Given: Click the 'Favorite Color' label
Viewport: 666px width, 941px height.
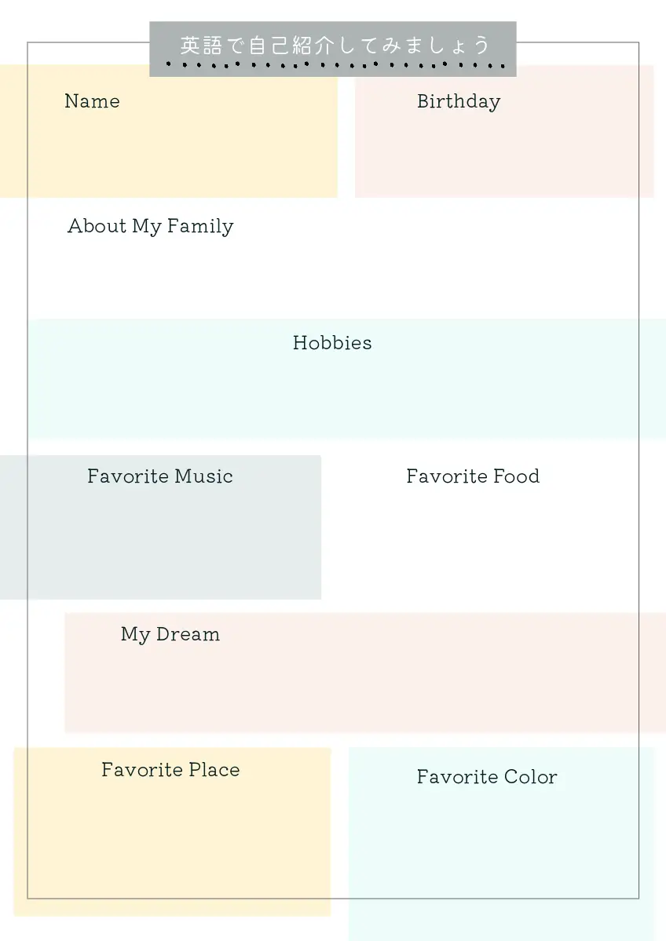Looking at the screenshot, I should coord(487,777).
